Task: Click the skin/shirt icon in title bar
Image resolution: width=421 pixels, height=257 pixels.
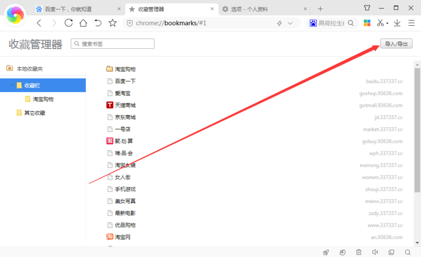Action: pyautogui.click(x=367, y=8)
